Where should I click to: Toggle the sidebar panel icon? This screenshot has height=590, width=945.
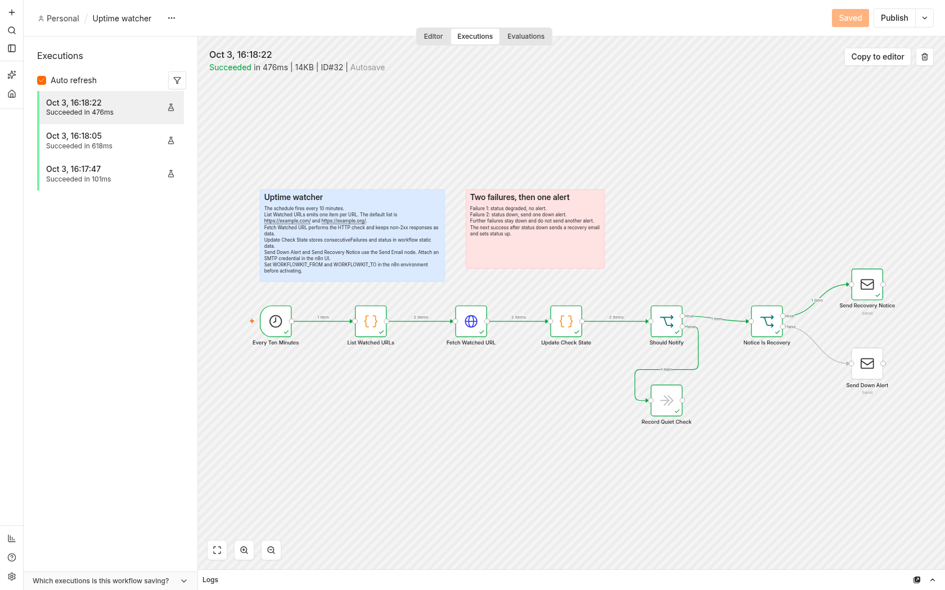pyautogui.click(x=12, y=48)
